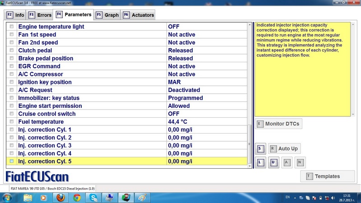Click the parameter list scroll-down arrow
Viewport: 361px width, 203px height.
[250, 166]
